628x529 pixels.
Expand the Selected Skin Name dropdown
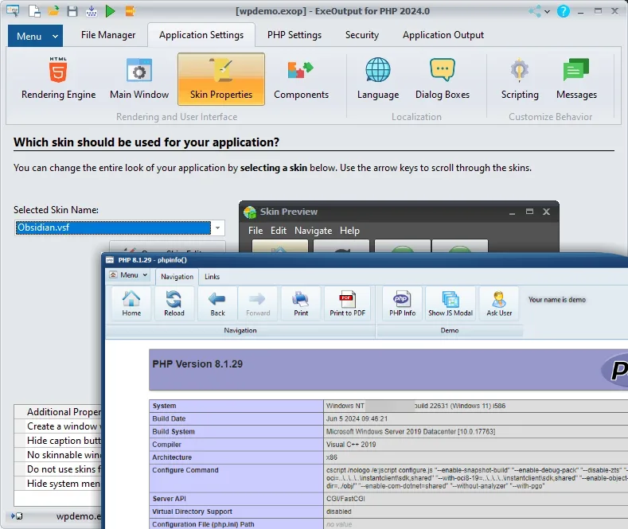pyautogui.click(x=217, y=228)
